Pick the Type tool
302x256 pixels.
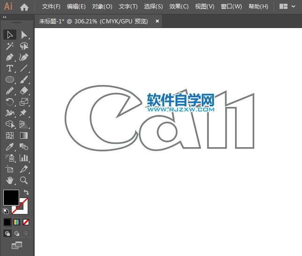(10, 68)
